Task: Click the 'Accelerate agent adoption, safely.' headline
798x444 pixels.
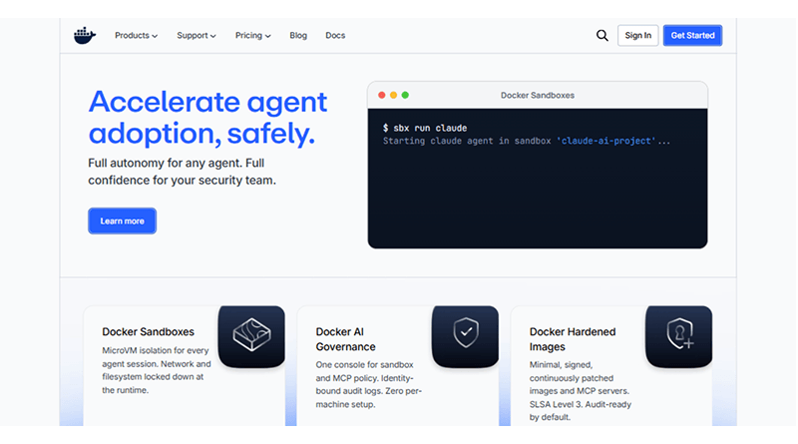Action: (207, 118)
